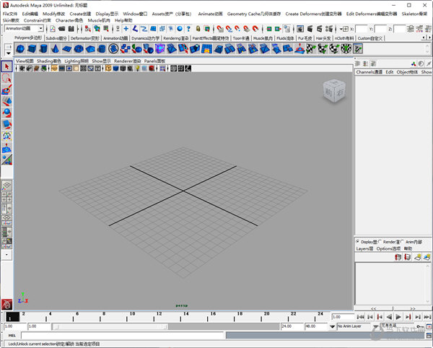Expand the bottom toolbox black dot menu
433x348 pixels.
coord(6,255)
